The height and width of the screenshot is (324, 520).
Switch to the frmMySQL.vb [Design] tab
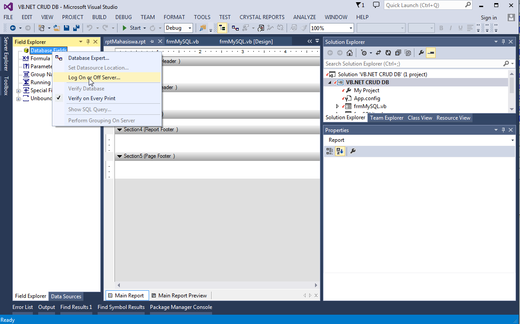point(246,41)
